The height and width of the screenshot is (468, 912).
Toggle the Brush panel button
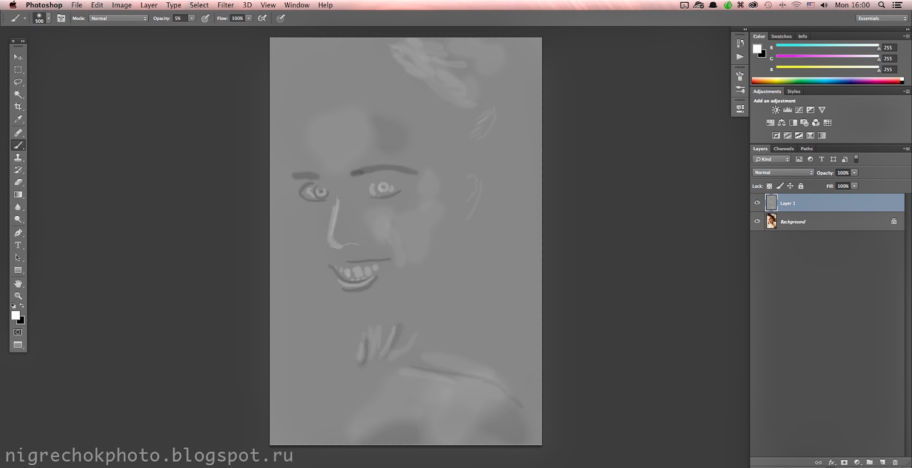(x=61, y=18)
